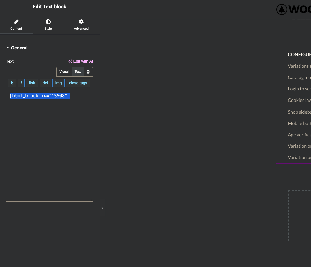Open the Advanced tab
Viewport: 311px width, 267px height.
pos(81,25)
